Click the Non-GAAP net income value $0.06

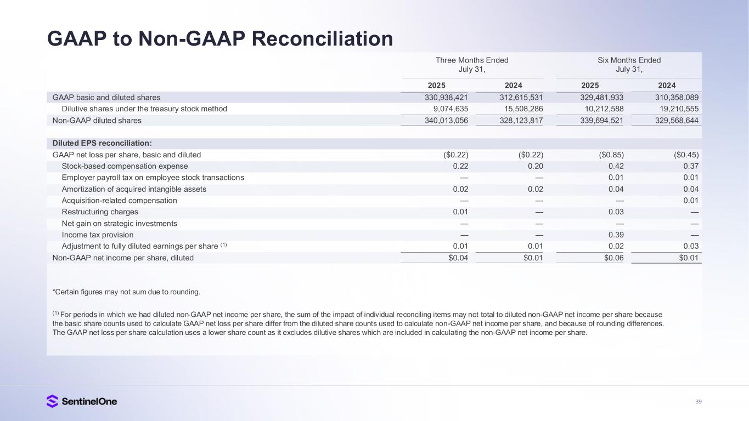[613, 258]
